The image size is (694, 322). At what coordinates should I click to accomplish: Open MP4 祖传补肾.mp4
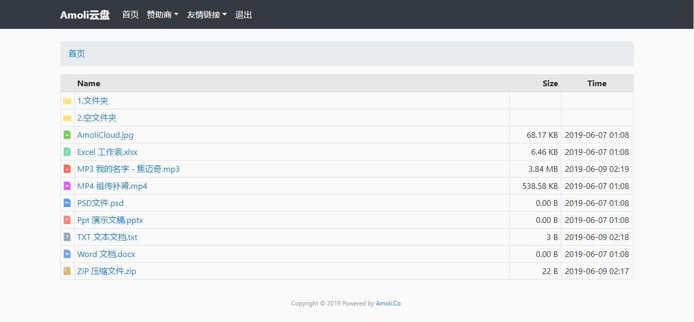coord(112,186)
